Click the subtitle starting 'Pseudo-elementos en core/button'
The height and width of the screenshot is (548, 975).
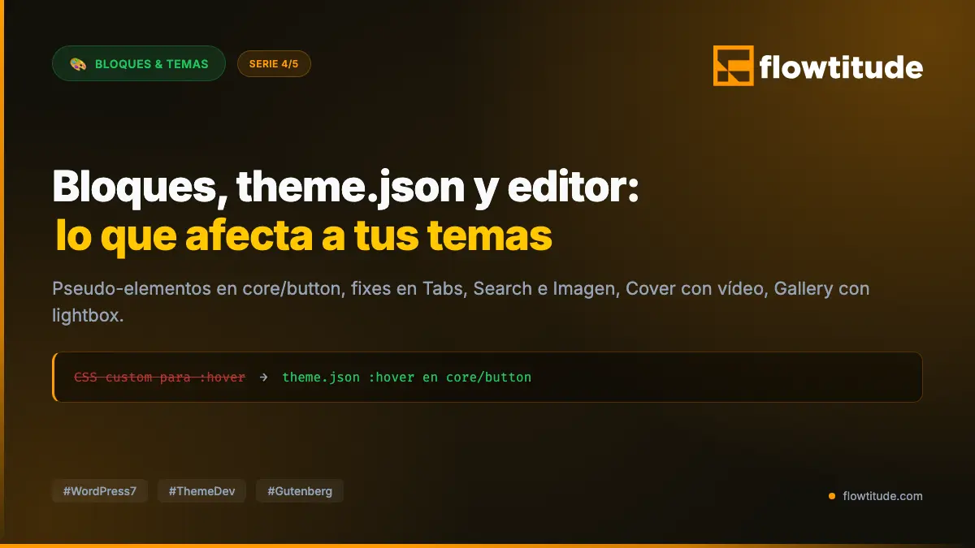click(461, 301)
